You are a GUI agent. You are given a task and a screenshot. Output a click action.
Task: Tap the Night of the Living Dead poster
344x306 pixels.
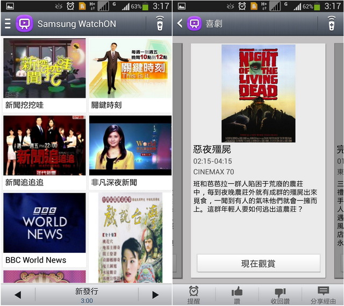click(258, 94)
